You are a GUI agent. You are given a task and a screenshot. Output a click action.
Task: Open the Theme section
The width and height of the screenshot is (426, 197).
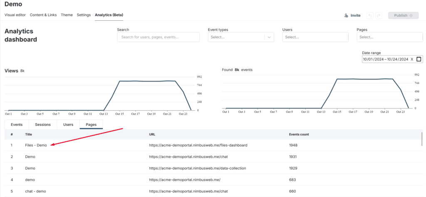[x=67, y=15]
